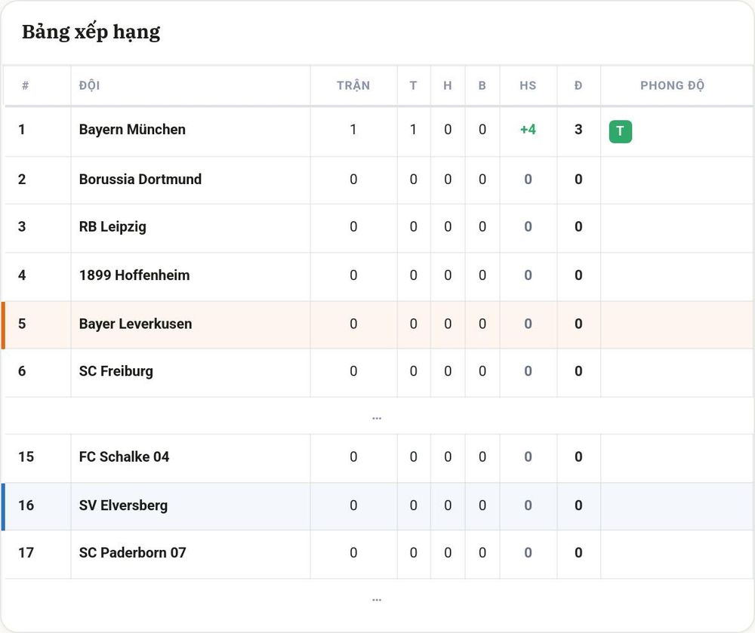Image resolution: width=755 pixels, height=633 pixels.
Task: Click the PHONG ĐỘ column header
Action: (x=672, y=85)
